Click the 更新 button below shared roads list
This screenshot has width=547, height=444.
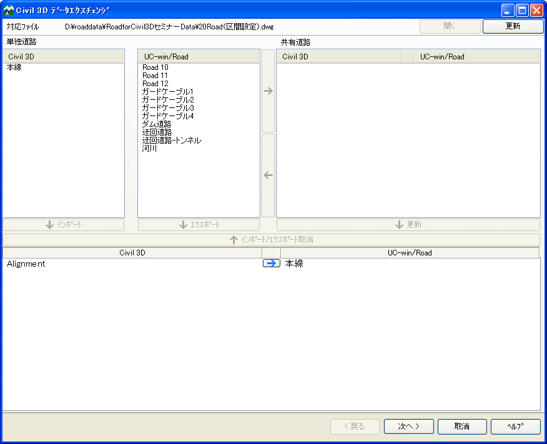point(408,225)
